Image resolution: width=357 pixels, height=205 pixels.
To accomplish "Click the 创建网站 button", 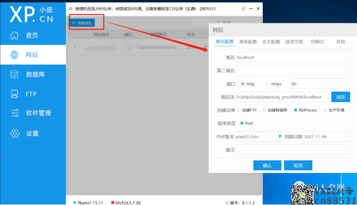I will (x=82, y=23).
